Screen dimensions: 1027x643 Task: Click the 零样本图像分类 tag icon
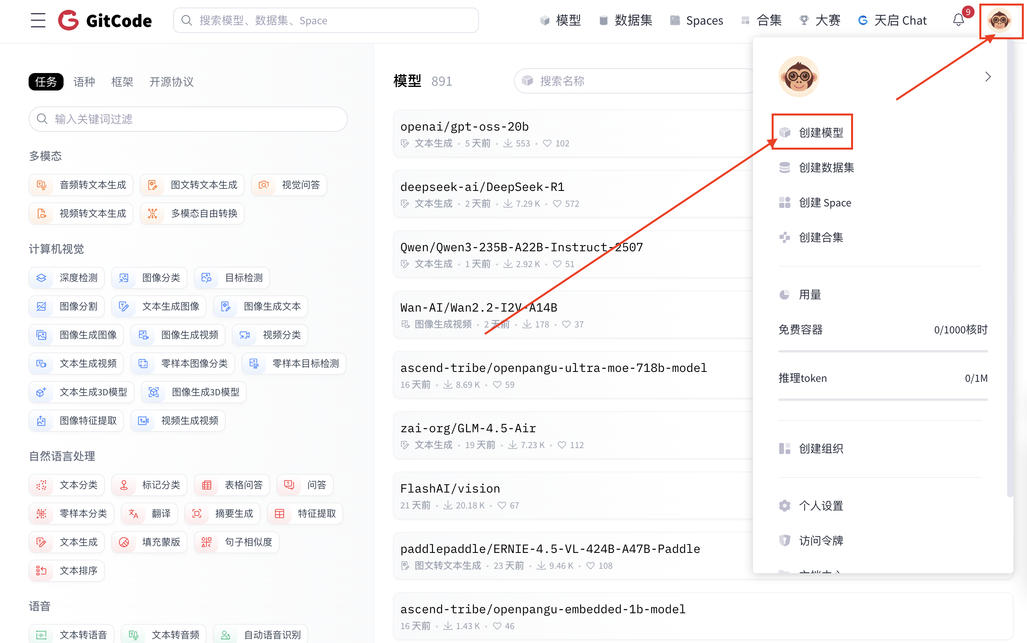pyautogui.click(x=143, y=364)
